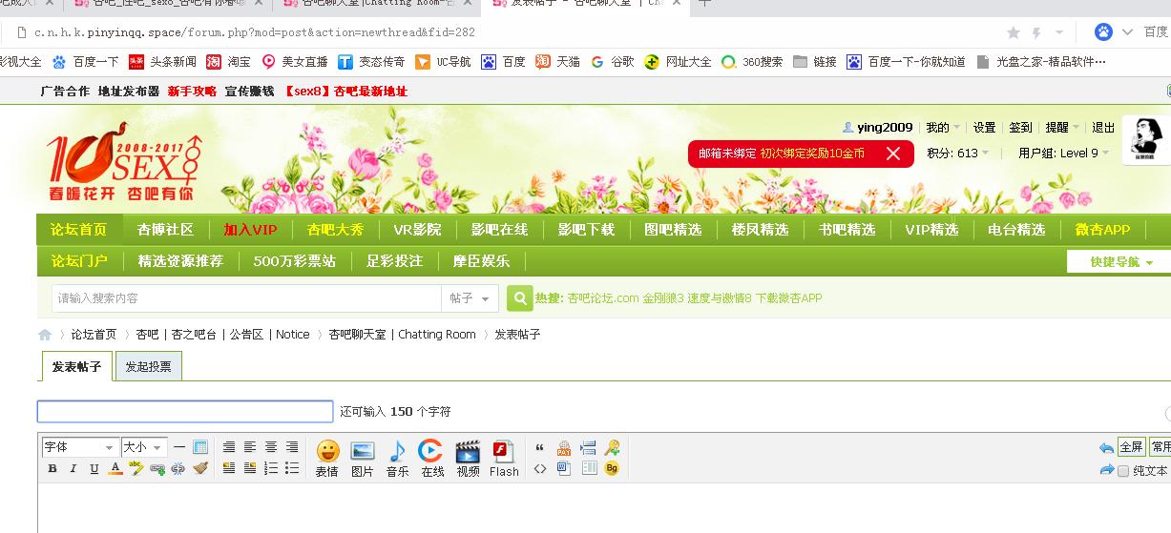Open the font color picker
Image resolution: width=1171 pixels, height=533 pixels.
tap(115, 468)
